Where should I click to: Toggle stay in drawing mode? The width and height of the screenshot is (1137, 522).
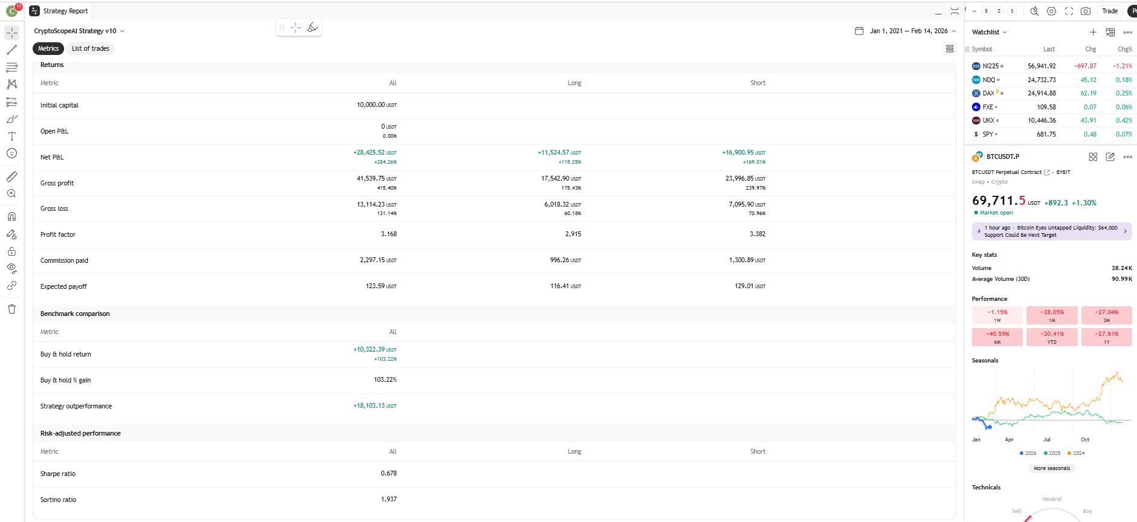11,234
